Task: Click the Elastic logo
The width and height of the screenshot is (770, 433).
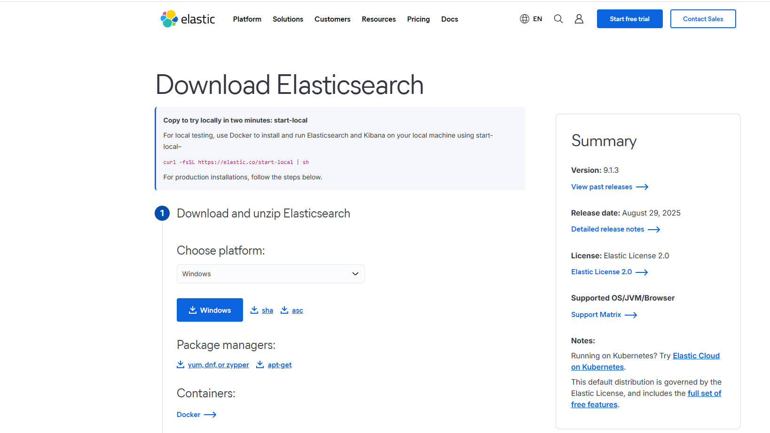Action: point(188,19)
